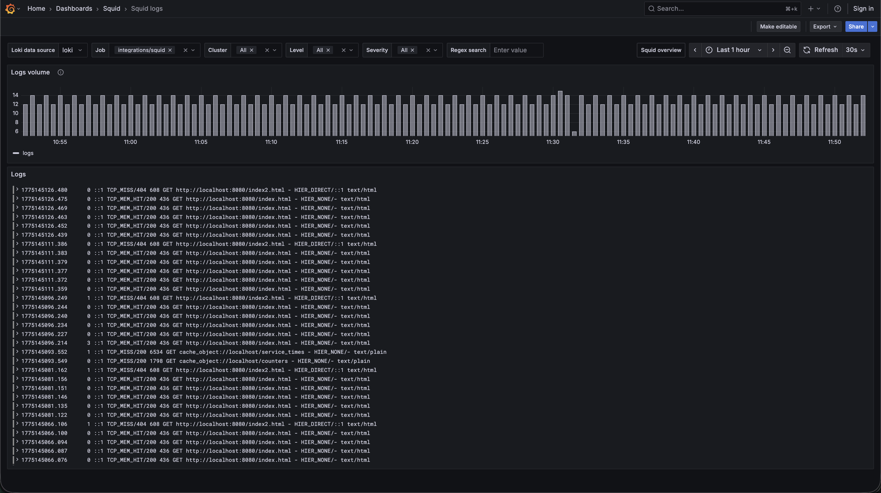This screenshot has height=493, width=881.
Task: Open the Loki data source dropdown
Action: tap(73, 50)
